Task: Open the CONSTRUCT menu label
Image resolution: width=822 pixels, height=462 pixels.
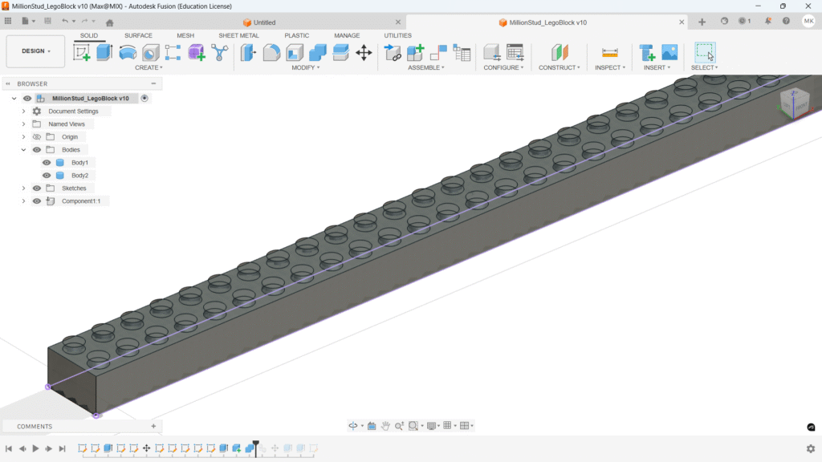Action: (559, 67)
